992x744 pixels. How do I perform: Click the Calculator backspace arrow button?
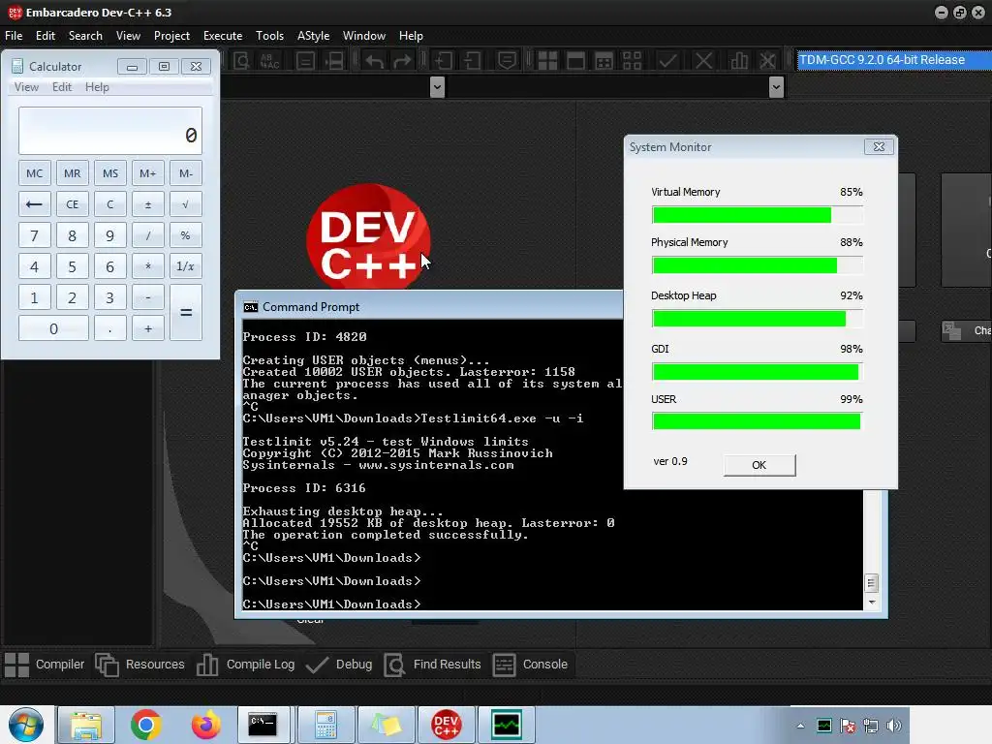(x=34, y=204)
